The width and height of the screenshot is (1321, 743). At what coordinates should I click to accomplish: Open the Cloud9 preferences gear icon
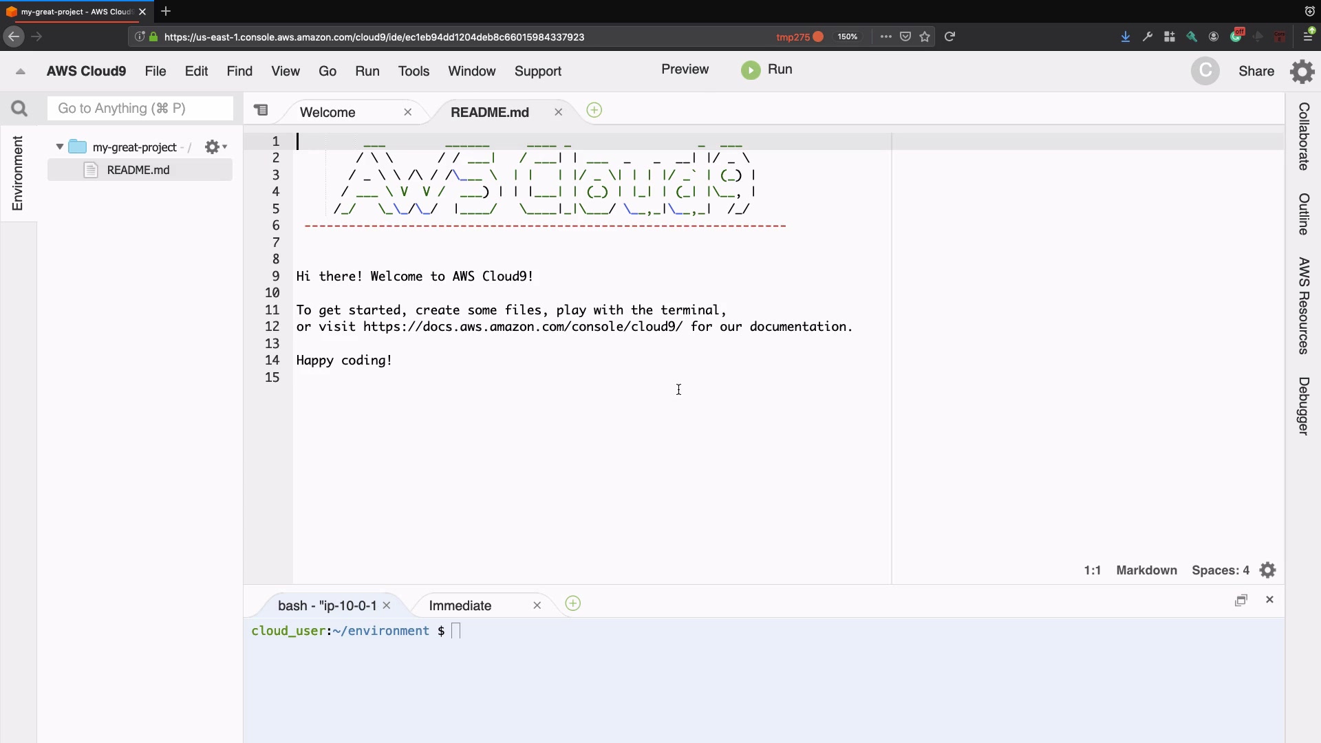[x=1302, y=72]
